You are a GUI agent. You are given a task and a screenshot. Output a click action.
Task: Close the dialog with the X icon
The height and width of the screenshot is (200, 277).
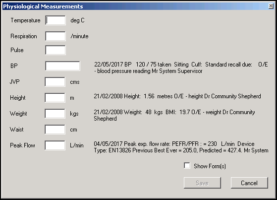coord(271,6)
